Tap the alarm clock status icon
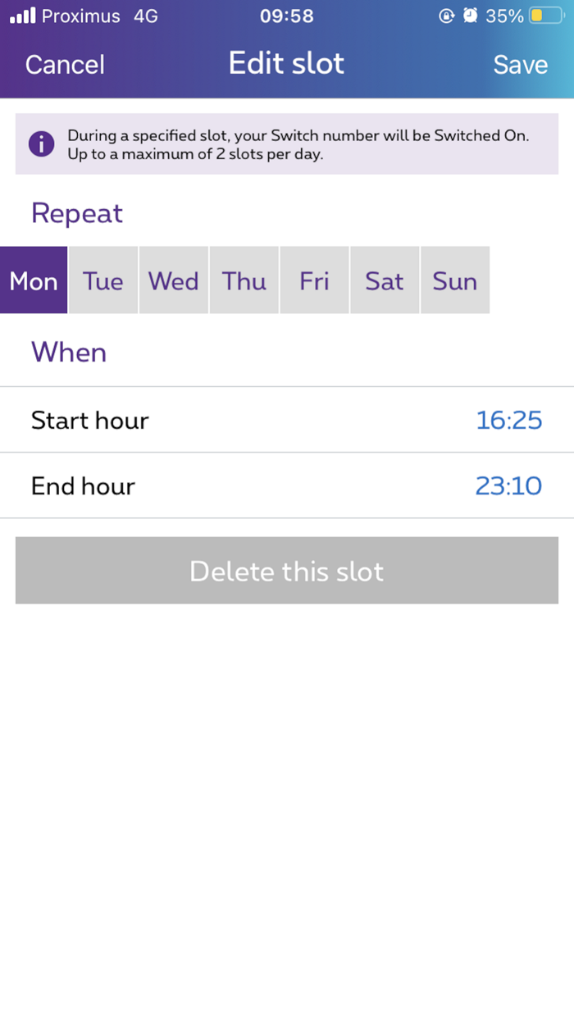The width and height of the screenshot is (574, 1020). 470,16
